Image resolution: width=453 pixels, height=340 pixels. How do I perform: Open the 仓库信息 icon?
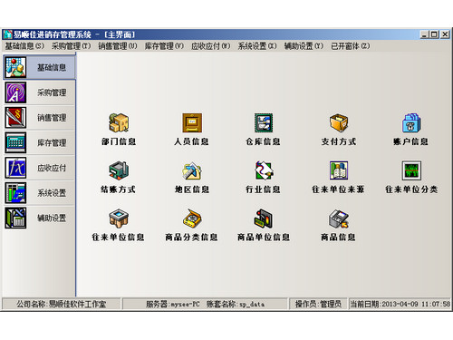264,122
